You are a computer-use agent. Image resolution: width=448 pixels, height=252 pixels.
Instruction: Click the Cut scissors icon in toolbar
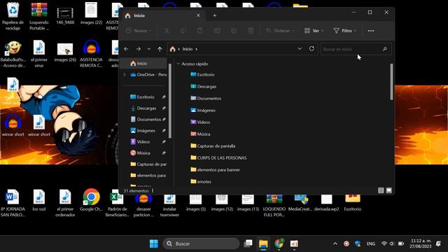tap(167, 31)
